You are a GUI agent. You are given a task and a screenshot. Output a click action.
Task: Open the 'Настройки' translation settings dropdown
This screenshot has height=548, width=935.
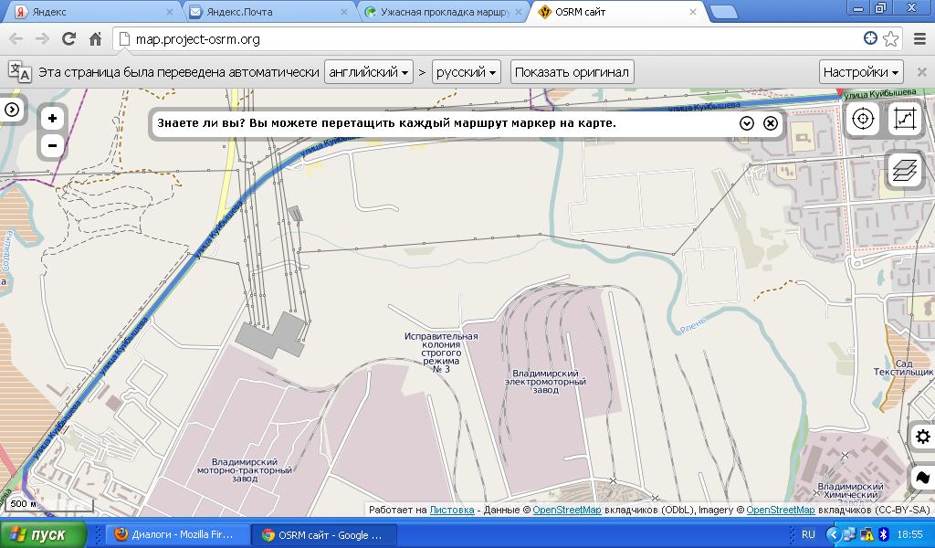(x=861, y=72)
